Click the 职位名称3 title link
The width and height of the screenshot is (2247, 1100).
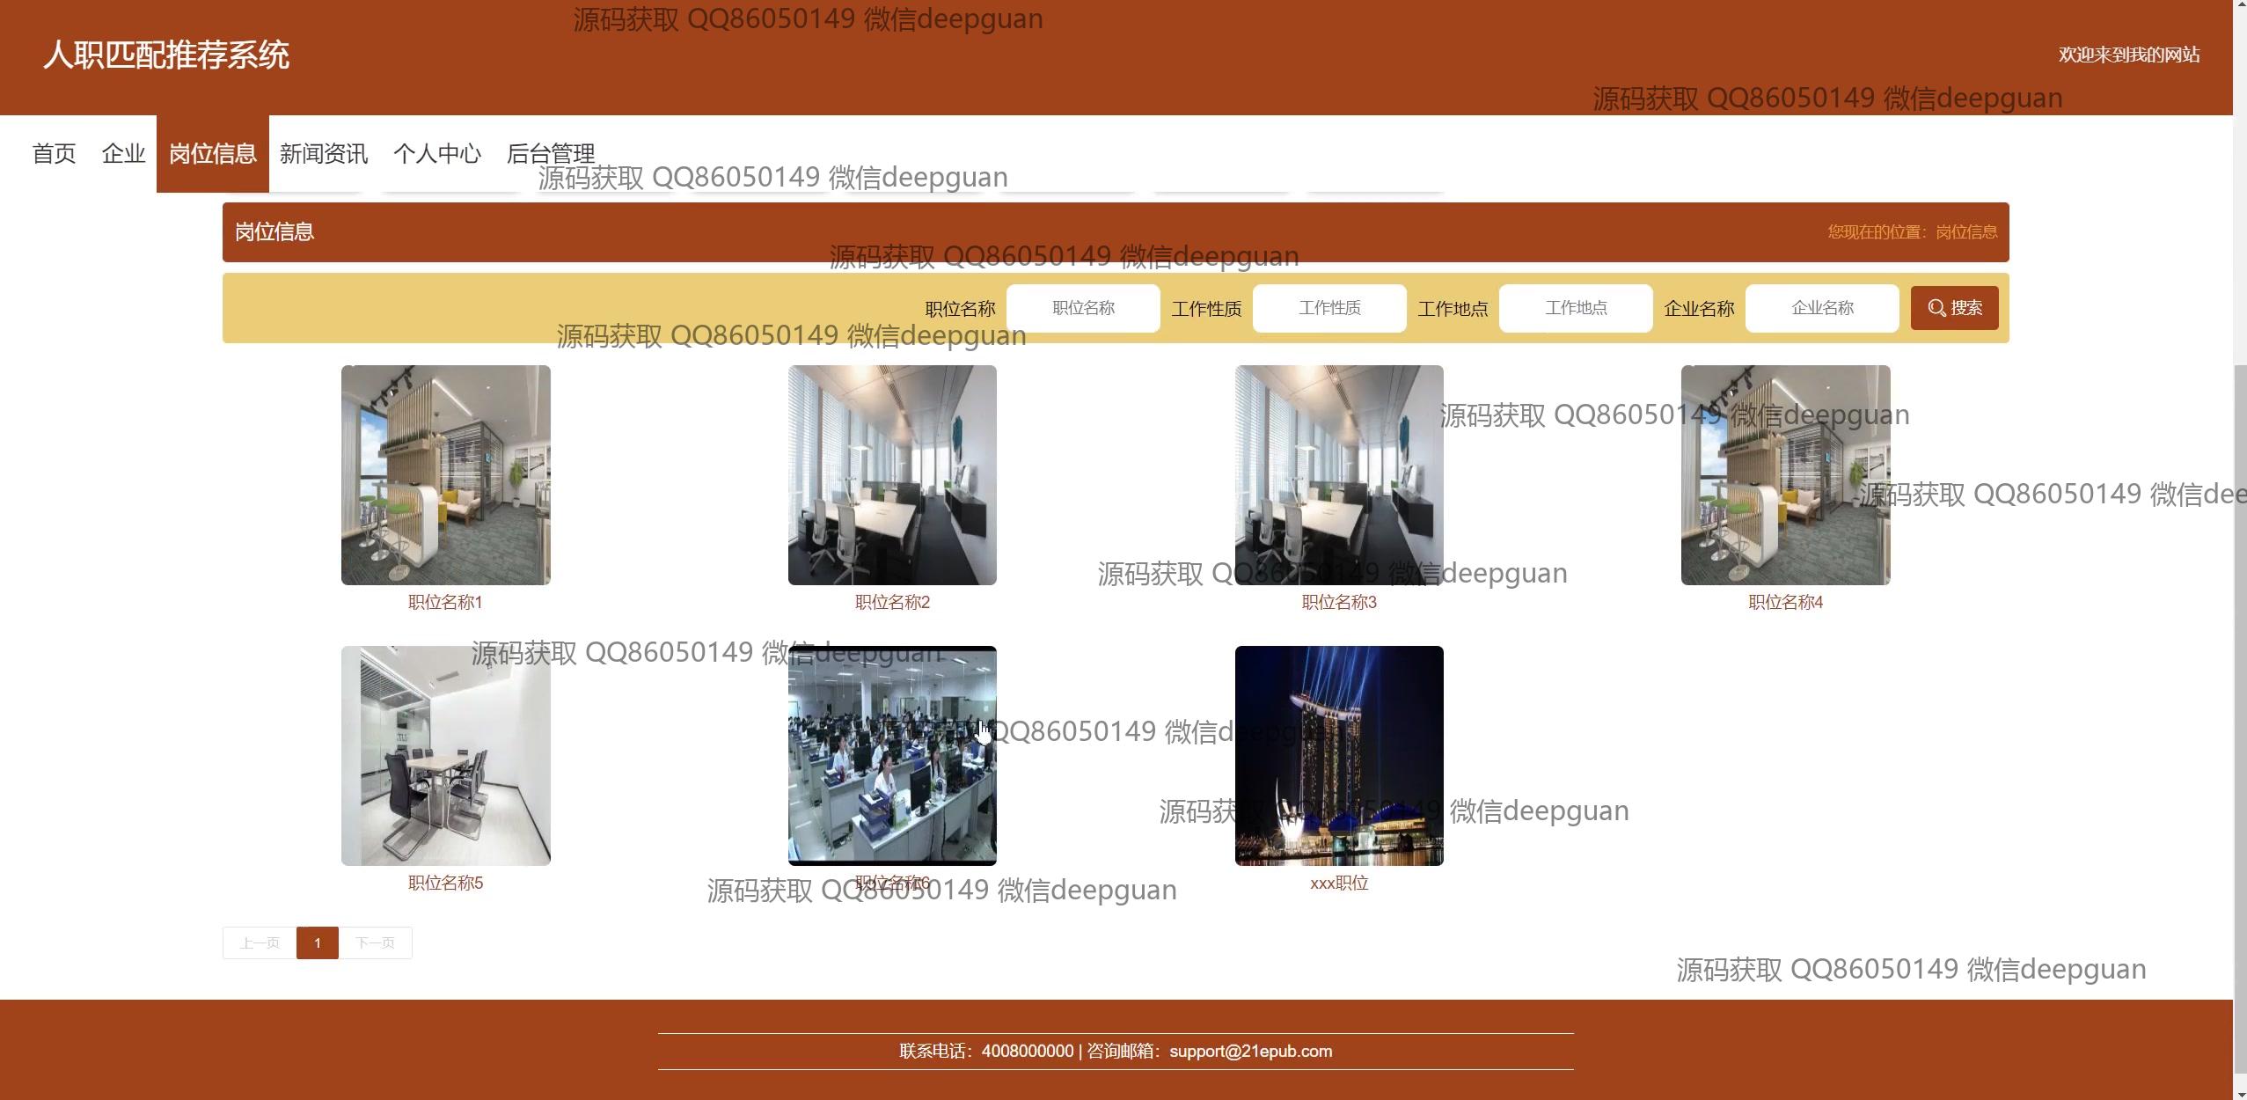click(1339, 603)
